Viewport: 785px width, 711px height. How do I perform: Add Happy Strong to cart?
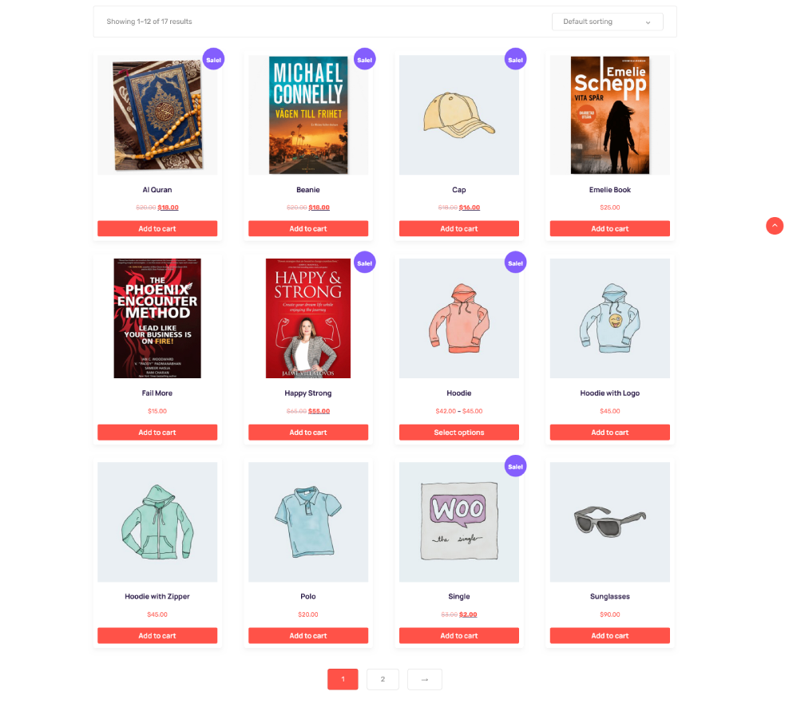click(x=308, y=433)
